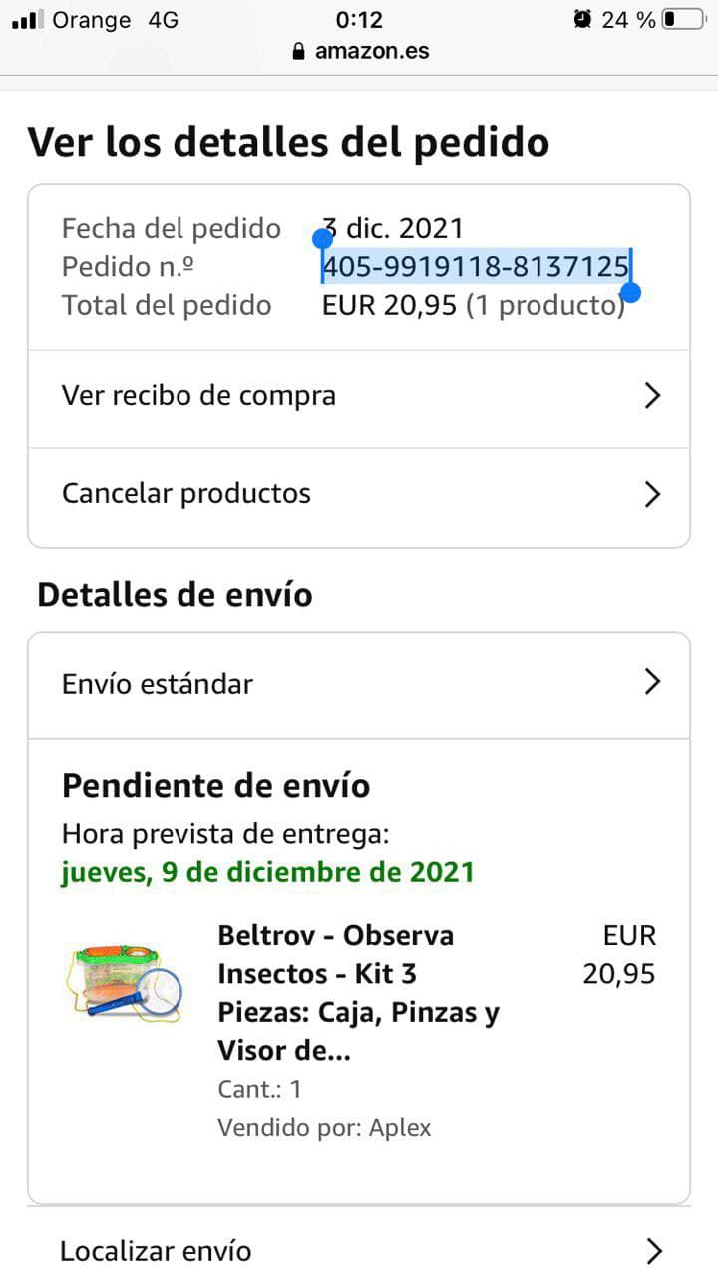Tap the start text-selection handle
The height and width of the screenshot is (1277, 718).
[x=322, y=238]
